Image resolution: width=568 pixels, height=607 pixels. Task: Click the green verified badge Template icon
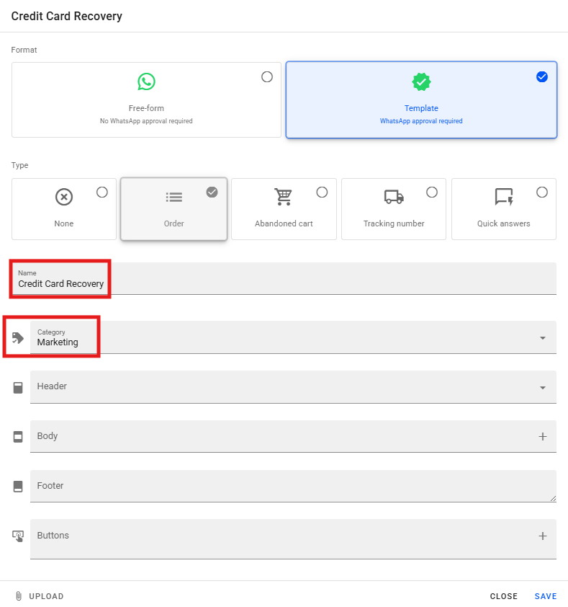click(421, 81)
